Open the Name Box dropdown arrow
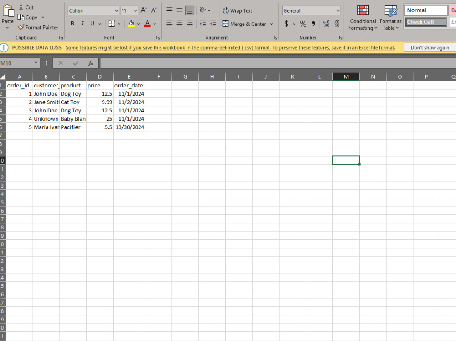This screenshot has height=341, width=456. click(36, 63)
